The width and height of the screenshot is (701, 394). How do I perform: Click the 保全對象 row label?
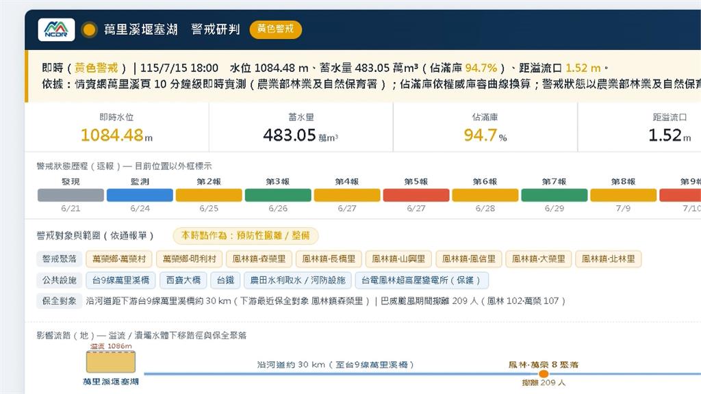tap(59, 301)
